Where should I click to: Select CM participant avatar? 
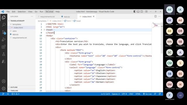169,63
